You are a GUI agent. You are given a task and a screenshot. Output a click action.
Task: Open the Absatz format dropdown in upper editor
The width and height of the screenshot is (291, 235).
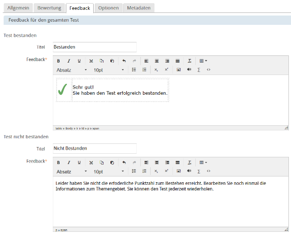point(71,70)
